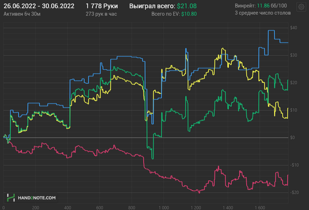
Task: Click the 1 200 x-axis label
Action: [196, 208]
